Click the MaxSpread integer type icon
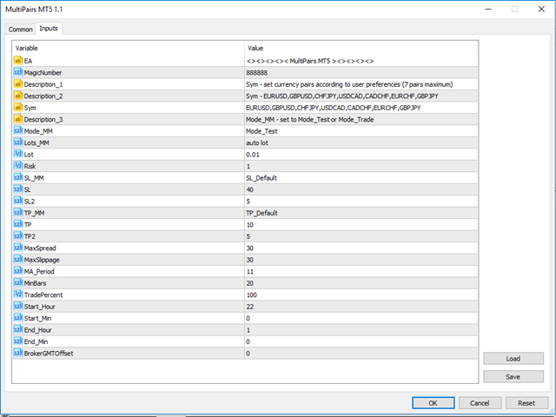This screenshot has width=556, height=417. coord(17,248)
